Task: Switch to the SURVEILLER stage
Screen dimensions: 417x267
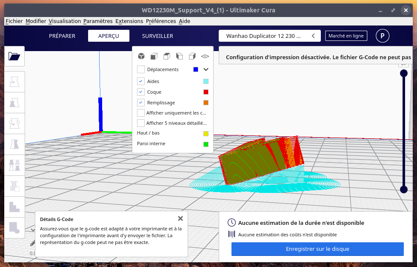Action: pos(157,36)
